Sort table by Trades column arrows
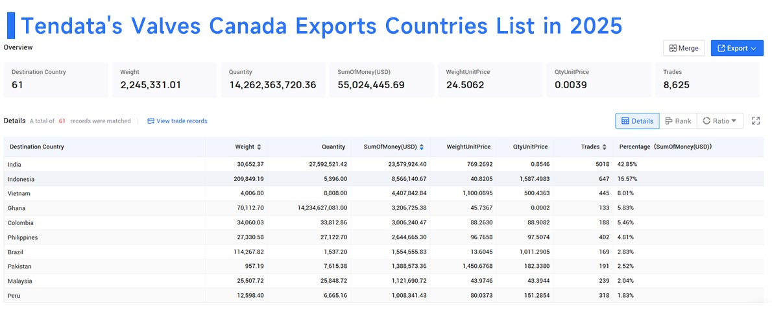772x310 pixels. point(604,147)
